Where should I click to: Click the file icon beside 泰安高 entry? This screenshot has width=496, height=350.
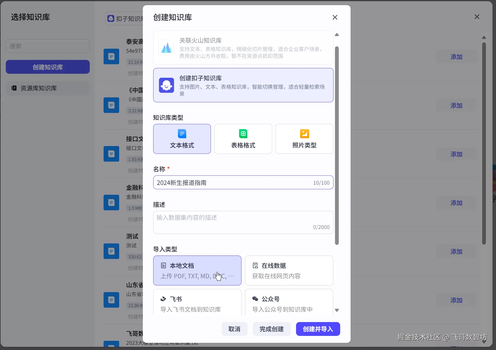[111, 56]
